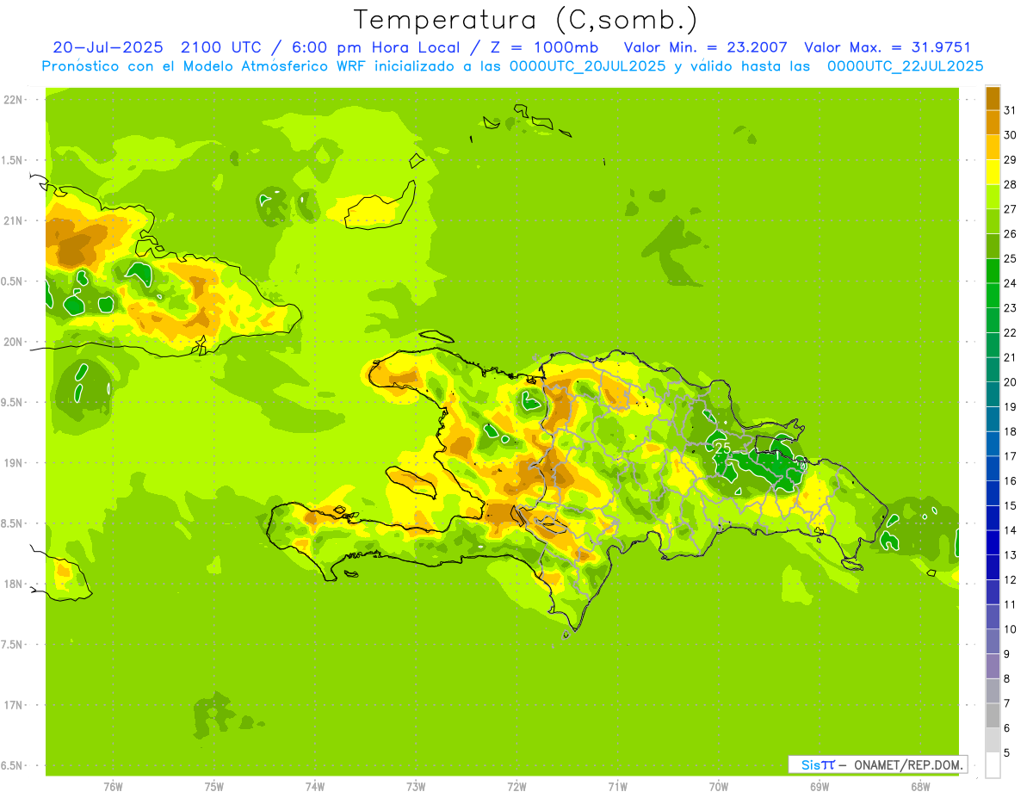
Task: Click the "17N" latitude label
Action: (x=13, y=705)
